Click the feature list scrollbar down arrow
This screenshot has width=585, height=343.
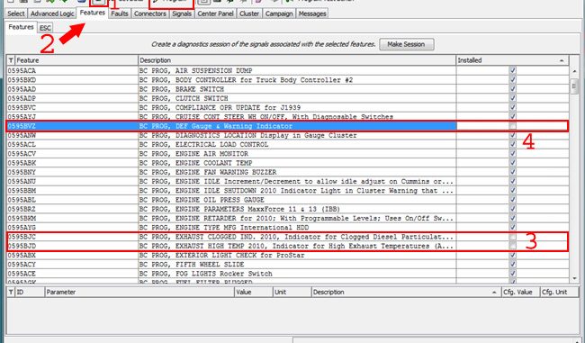tap(574, 278)
